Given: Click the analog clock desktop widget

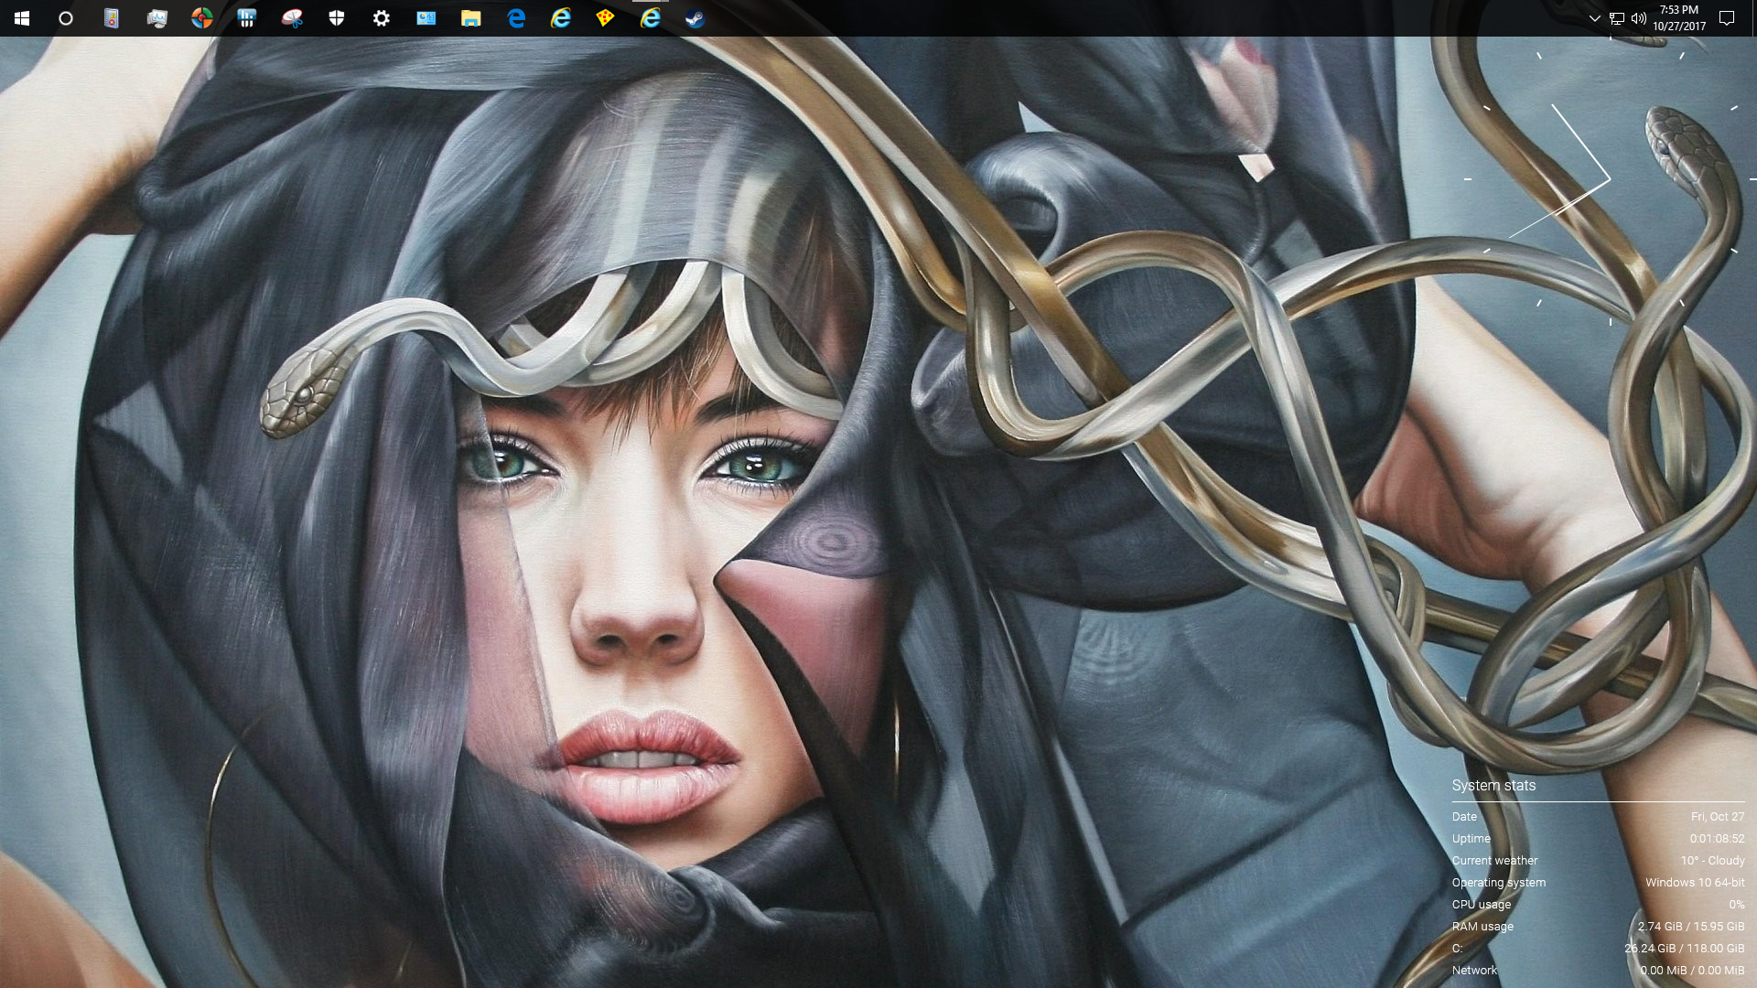Looking at the screenshot, I should click(1611, 180).
